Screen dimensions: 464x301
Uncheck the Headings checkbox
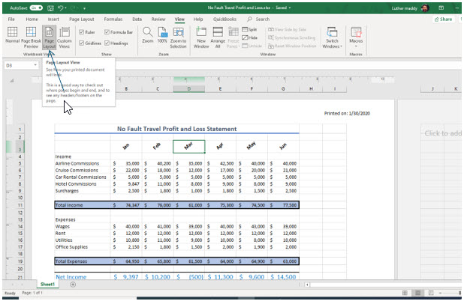107,43
